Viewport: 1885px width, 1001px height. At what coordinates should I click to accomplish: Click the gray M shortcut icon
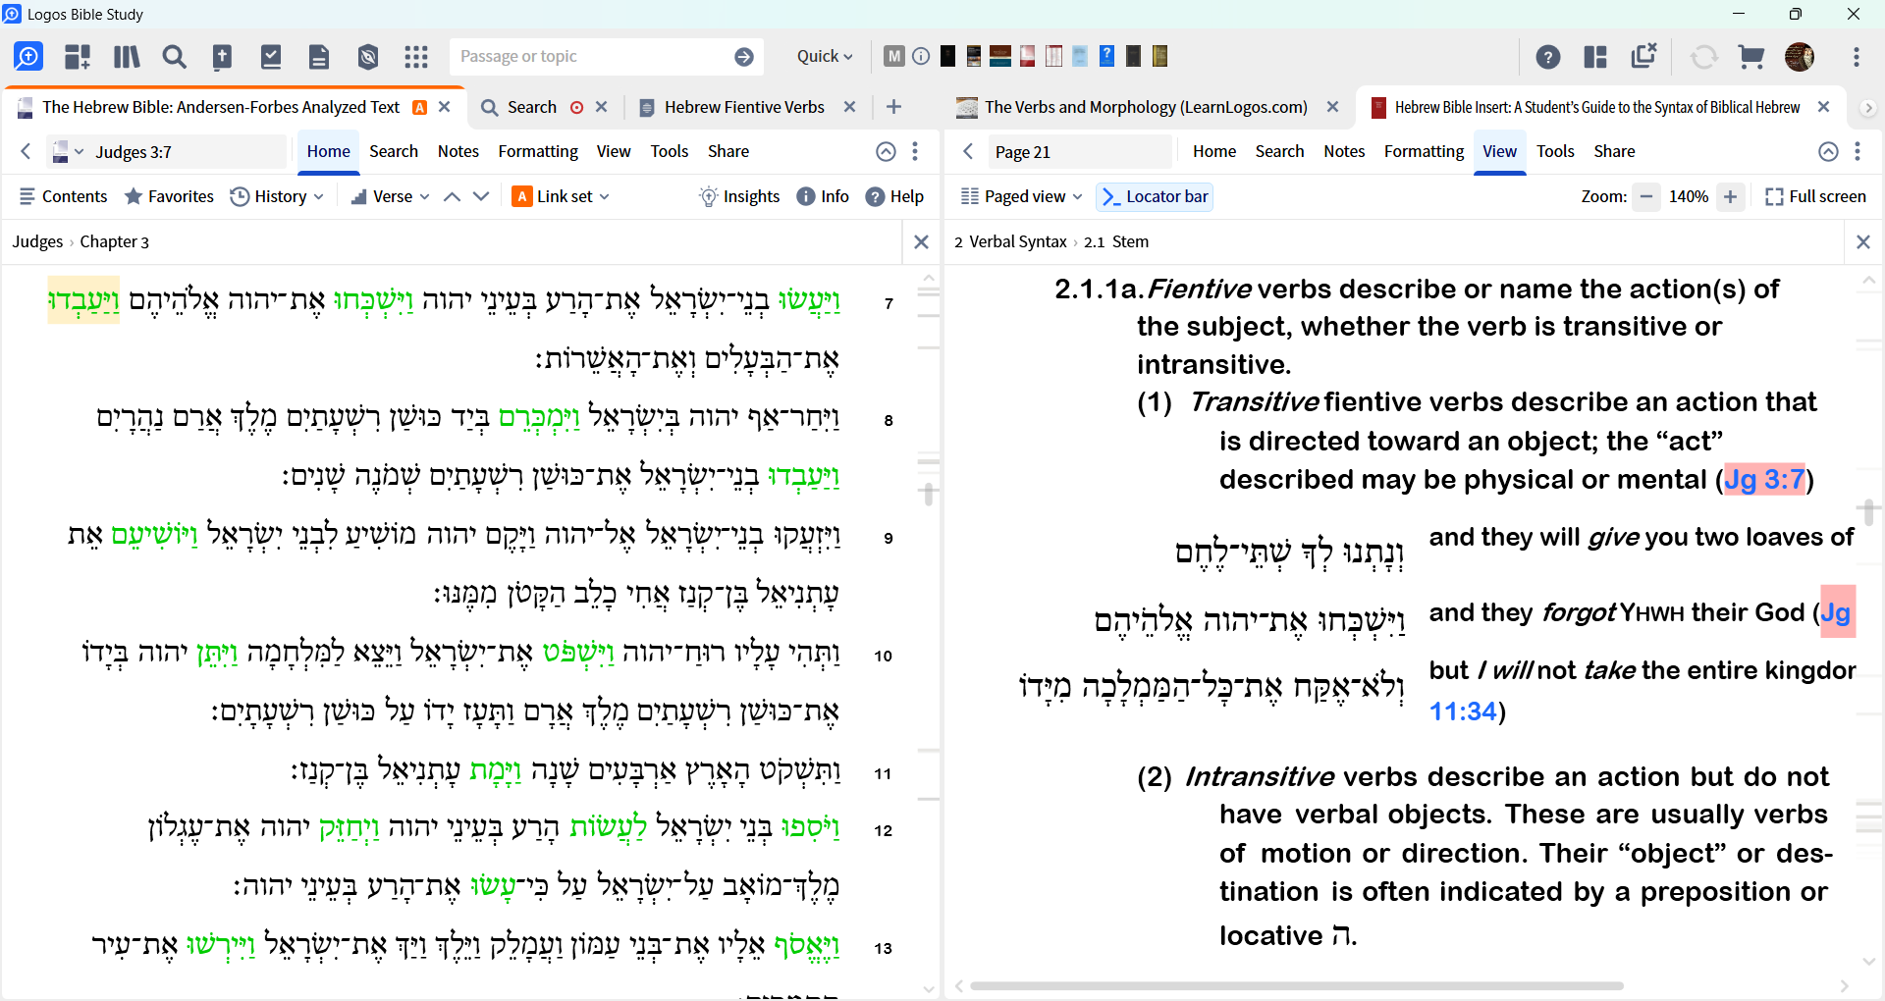point(893,56)
